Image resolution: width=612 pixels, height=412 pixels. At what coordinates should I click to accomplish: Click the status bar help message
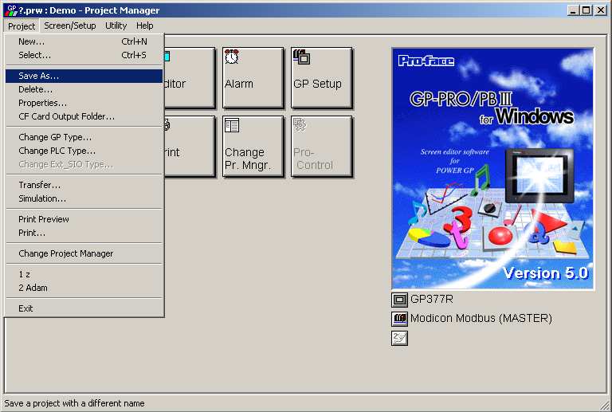pyautogui.click(x=74, y=403)
